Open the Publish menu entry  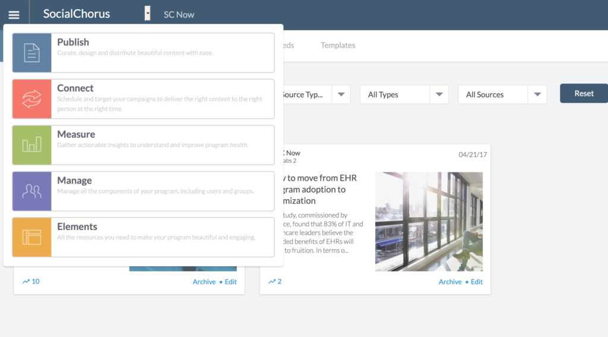[144, 53]
